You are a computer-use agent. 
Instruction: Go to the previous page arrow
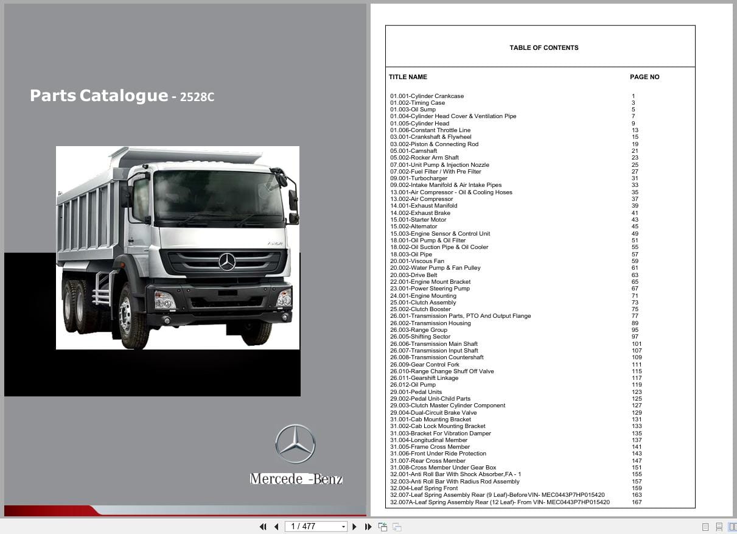(x=276, y=527)
